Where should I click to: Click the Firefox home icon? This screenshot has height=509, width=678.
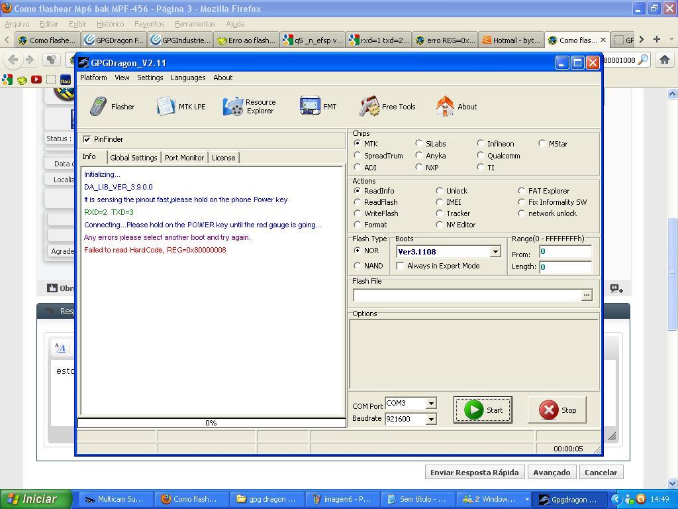665,60
